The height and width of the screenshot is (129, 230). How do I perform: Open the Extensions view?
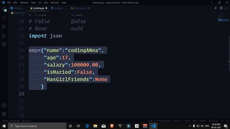tap(4, 44)
